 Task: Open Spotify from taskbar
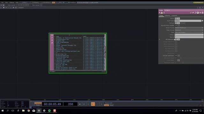[x=49, y=111]
